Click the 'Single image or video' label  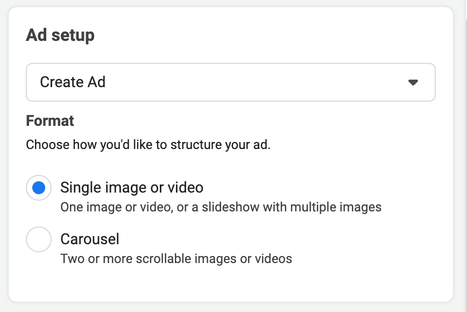(x=132, y=188)
